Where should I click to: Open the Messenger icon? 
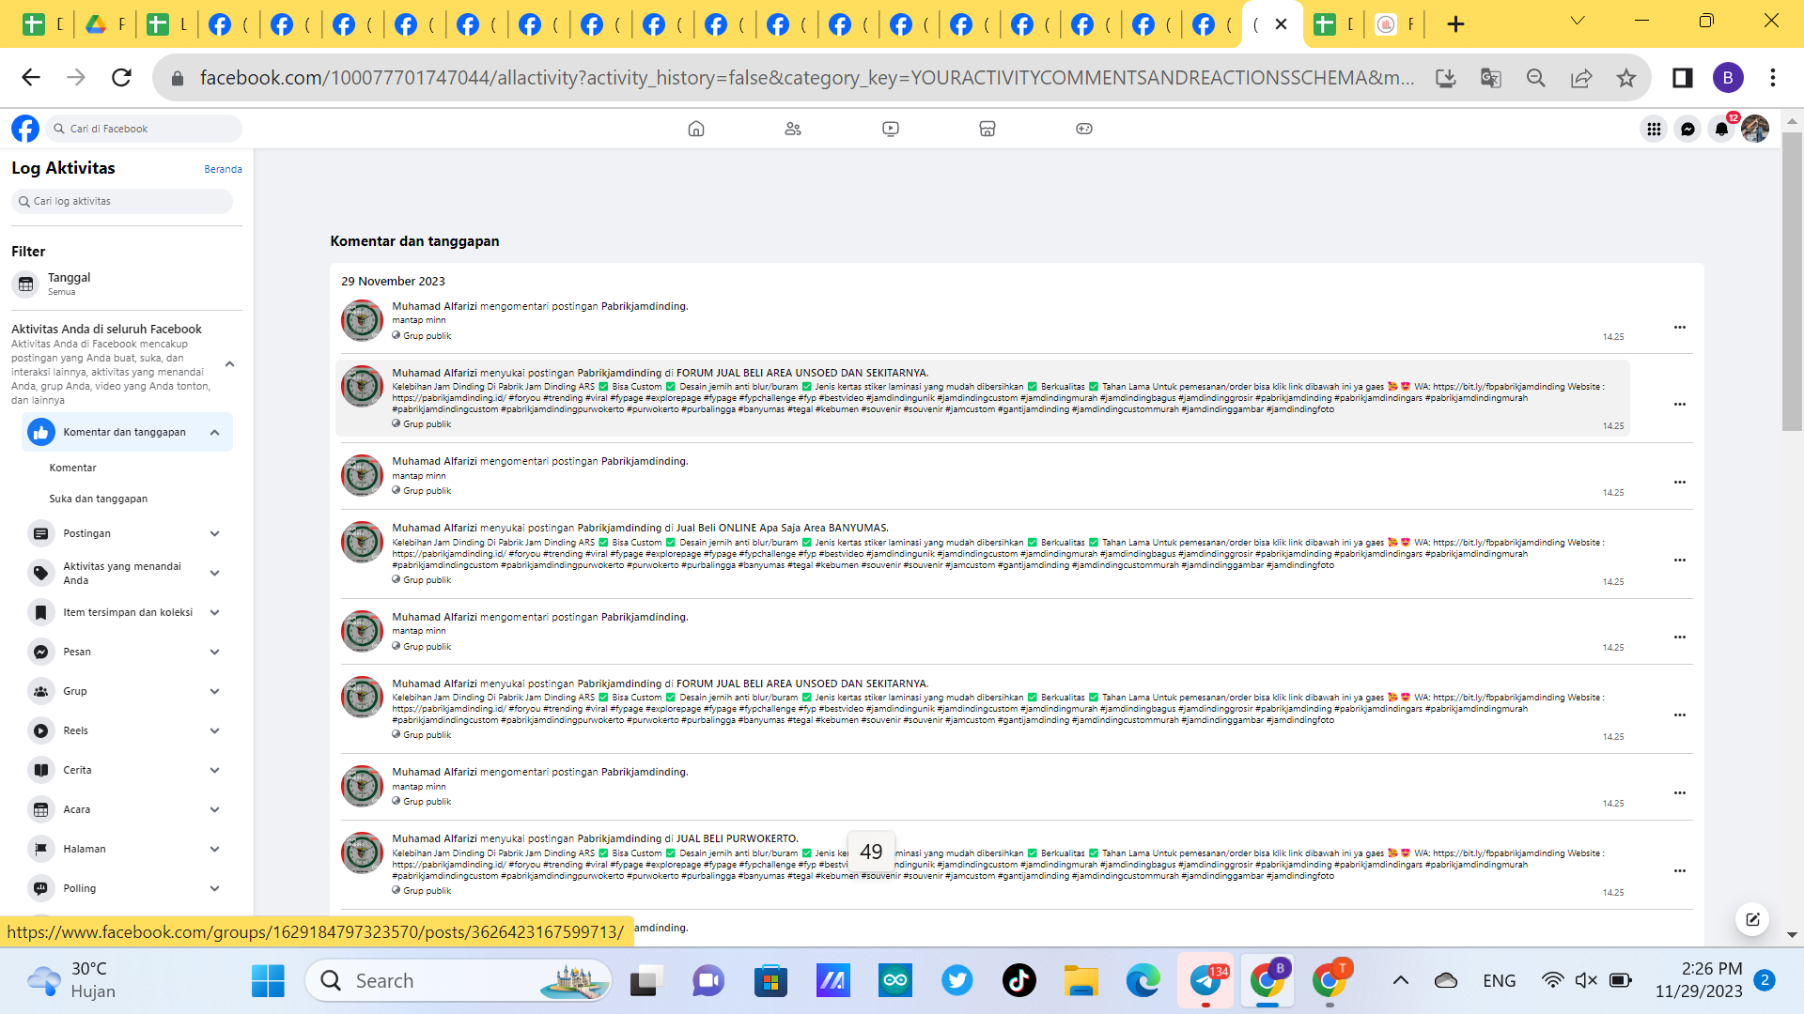tap(1687, 129)
